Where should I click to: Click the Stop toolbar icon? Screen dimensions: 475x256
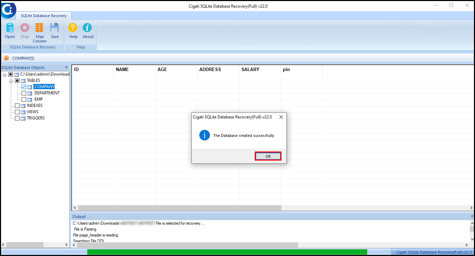tap(25, 28)
